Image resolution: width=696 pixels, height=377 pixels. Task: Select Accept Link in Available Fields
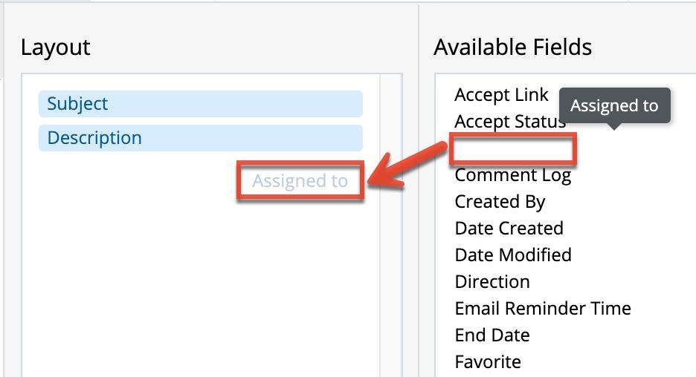(501, 95)
